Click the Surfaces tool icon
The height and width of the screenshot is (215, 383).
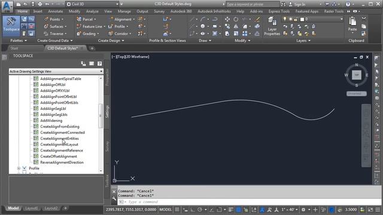pyautogui.click(x=46, y=26)
